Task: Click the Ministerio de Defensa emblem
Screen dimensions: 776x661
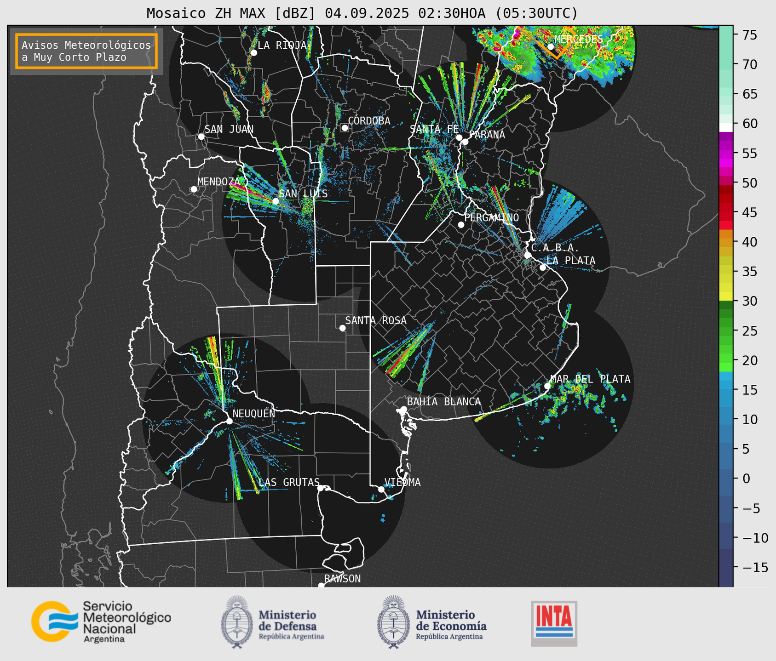Action: pos(237,622)
